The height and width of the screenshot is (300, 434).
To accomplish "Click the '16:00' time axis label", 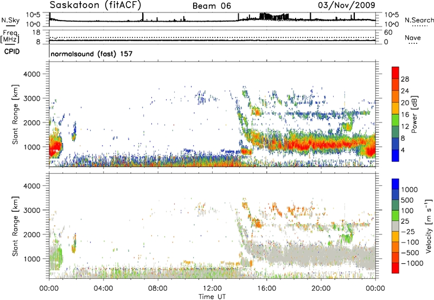I will click(266, 289).
